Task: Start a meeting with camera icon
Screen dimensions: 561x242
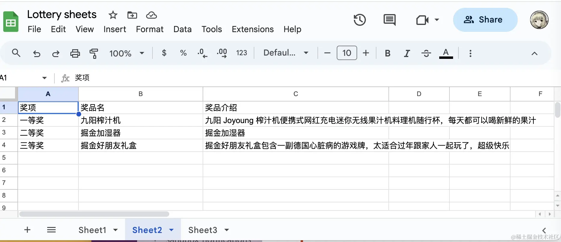Action: [x=422, y=20]
